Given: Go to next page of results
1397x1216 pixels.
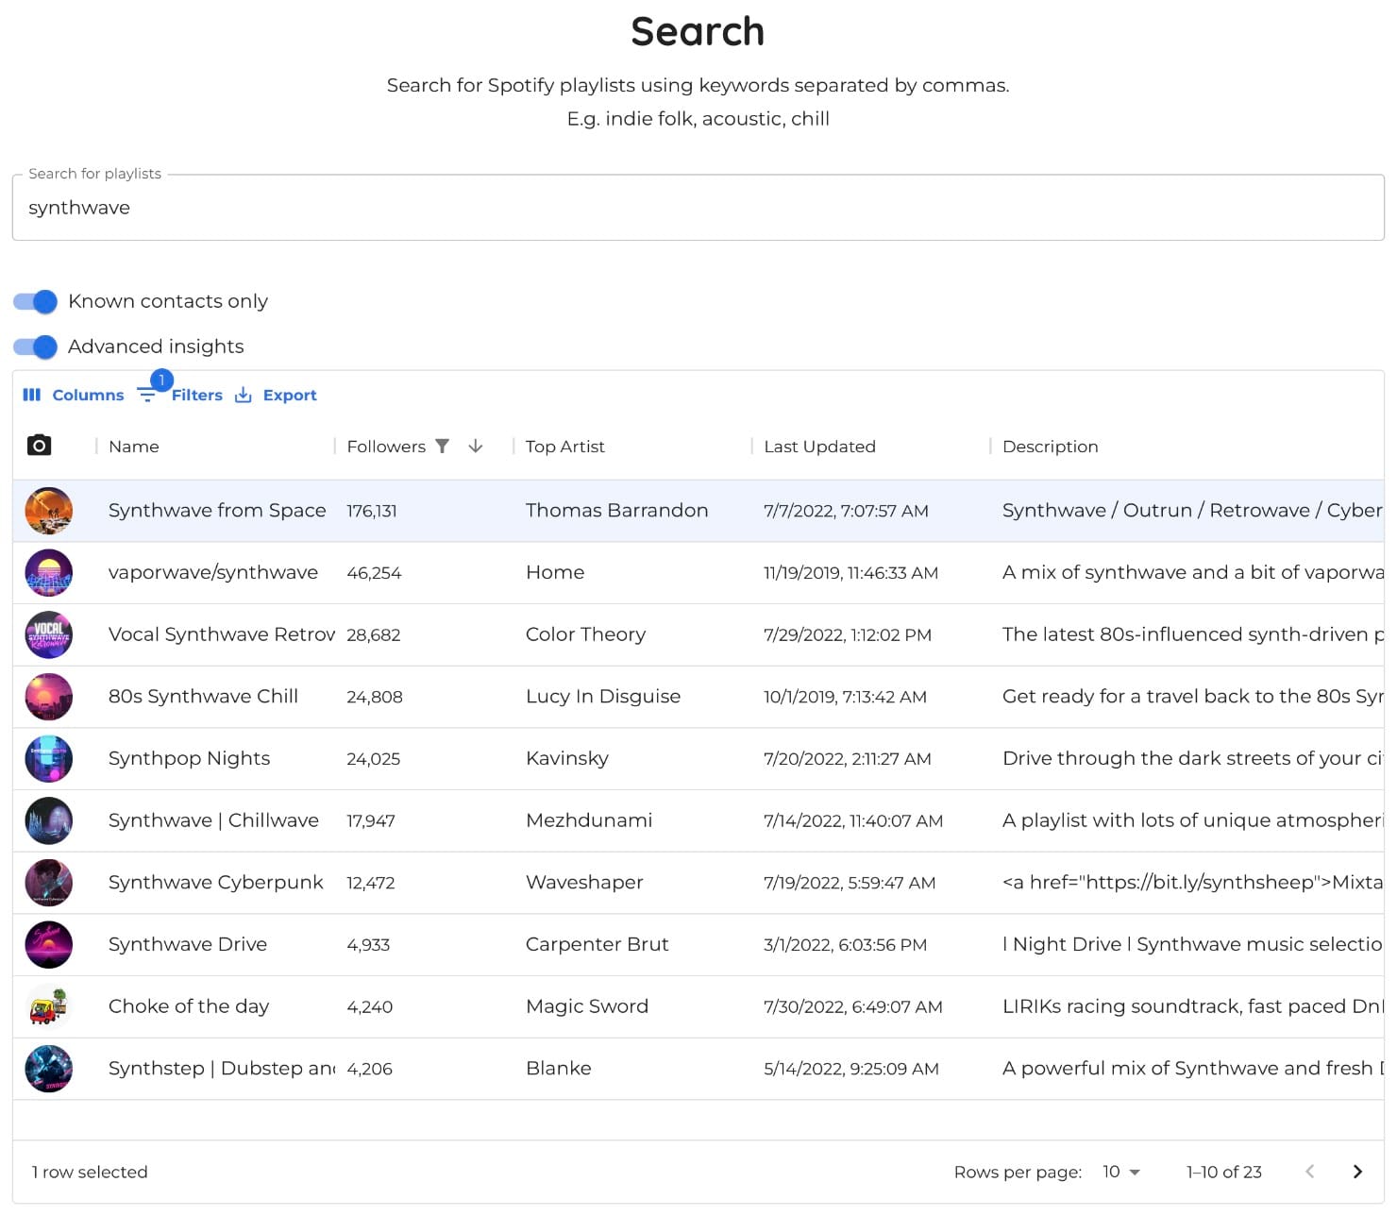Looking at the screenshot, I should point(1357,1172).
